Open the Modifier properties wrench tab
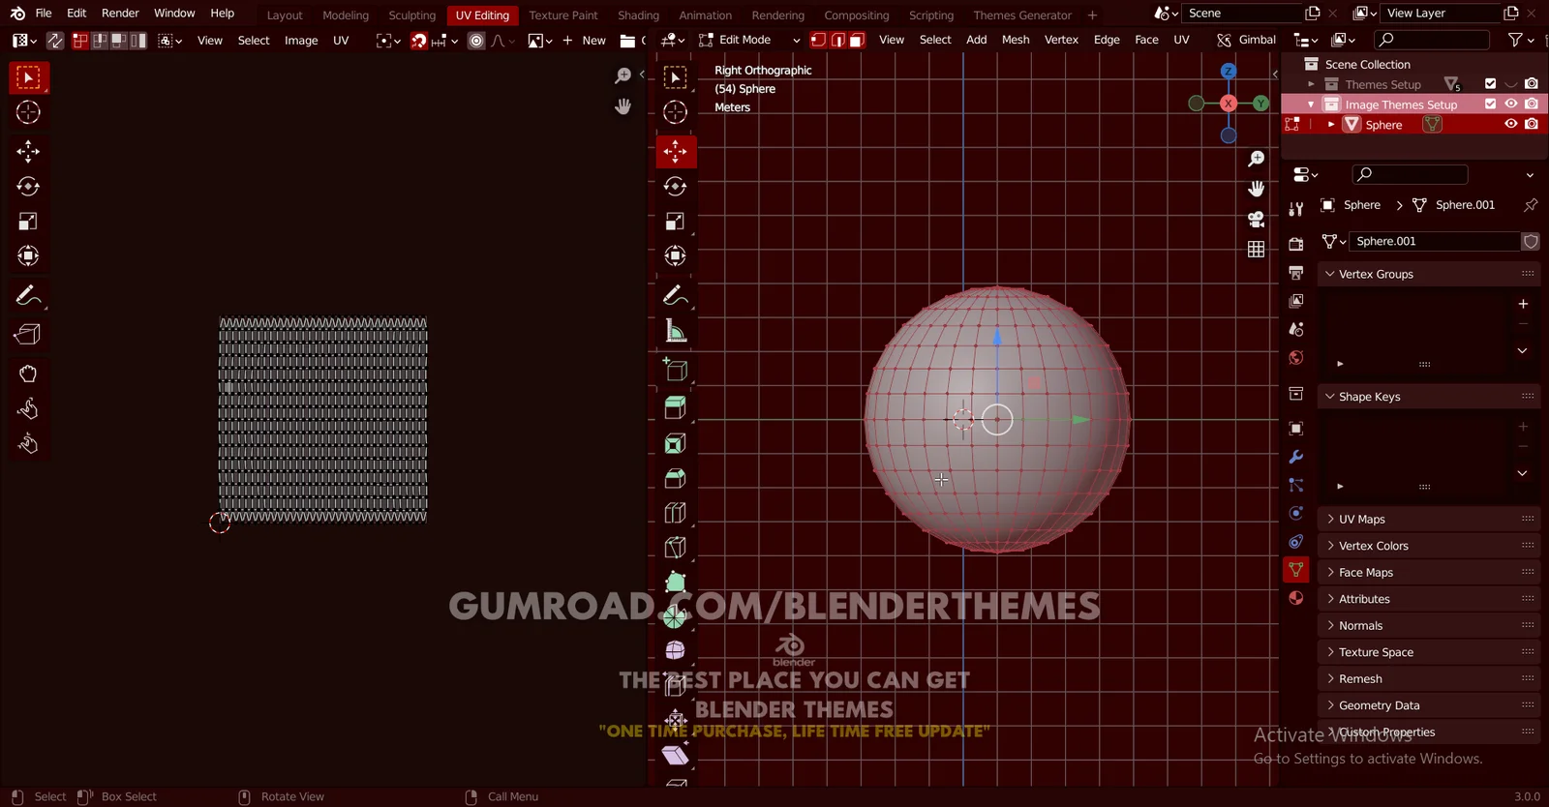The height and width of the screenshot is (807, 1549). [1296, 457]
